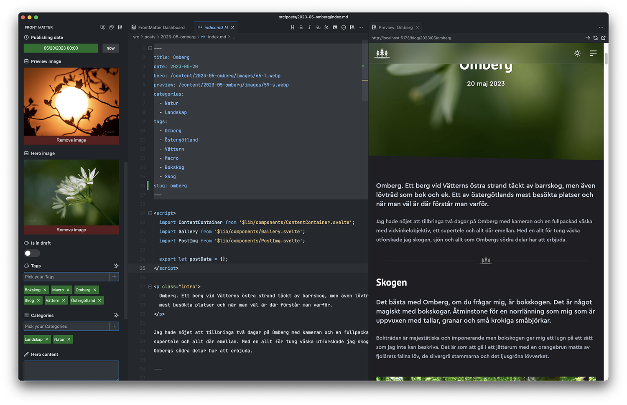The height and width of the screenshot is (405, 627).
Task: Click the collapse-all icon in Front Matter header
Action: 111,27
